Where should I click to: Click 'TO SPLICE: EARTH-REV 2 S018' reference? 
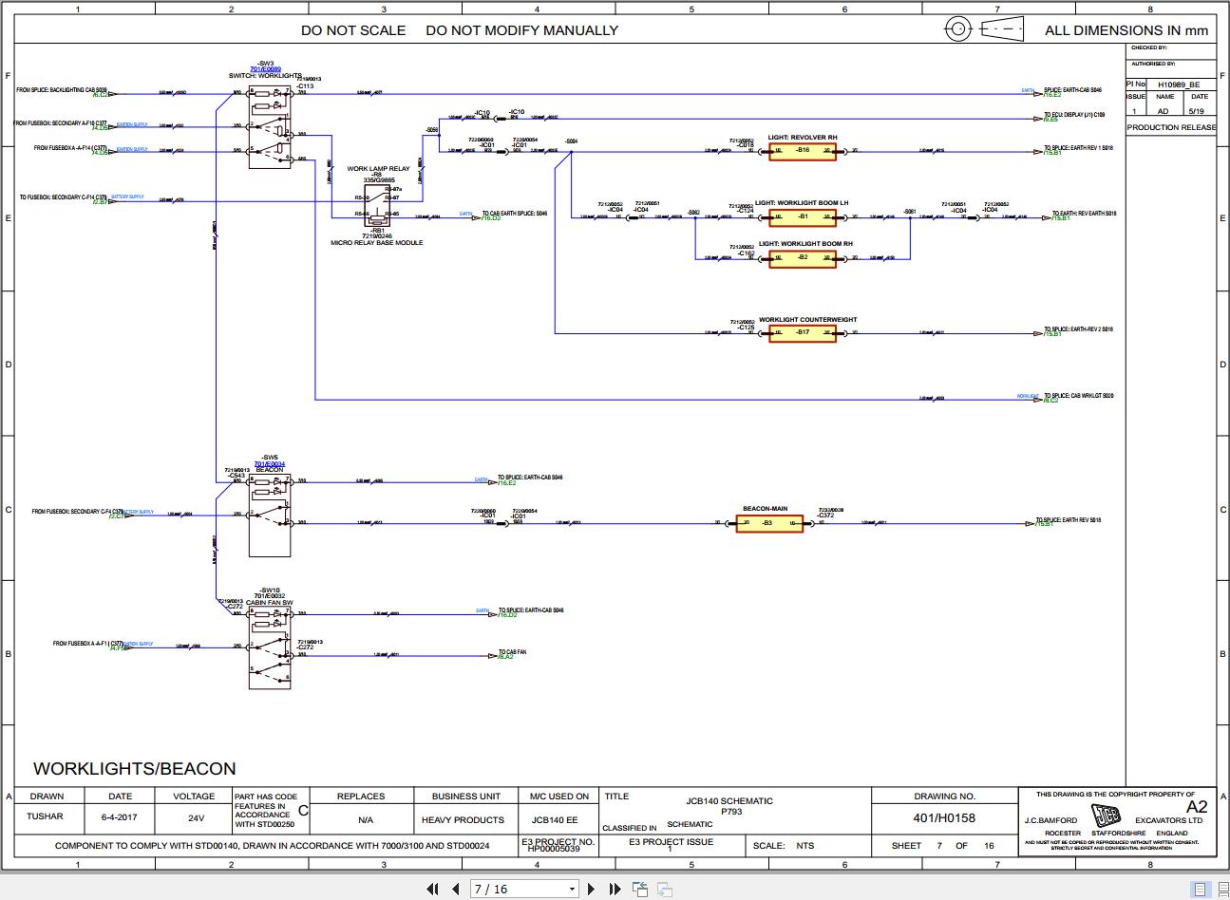[x=1079, y=329]
